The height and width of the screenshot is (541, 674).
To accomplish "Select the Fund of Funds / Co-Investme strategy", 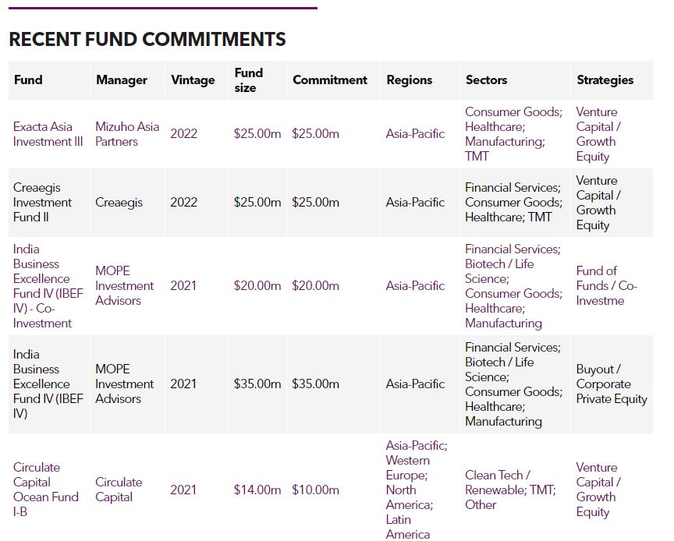I will 606,285.
